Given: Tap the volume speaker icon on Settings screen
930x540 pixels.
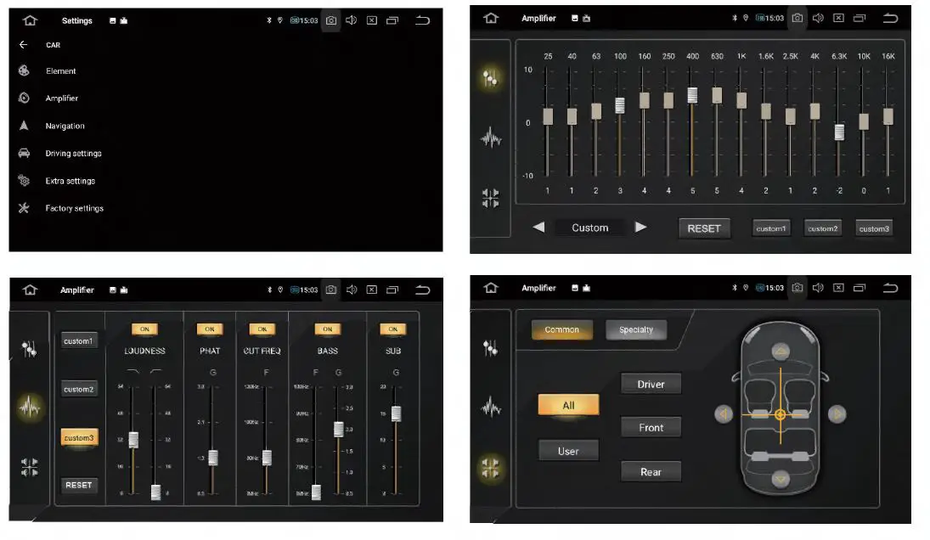Looking at the screenshot, I should [x=351, y=20].
